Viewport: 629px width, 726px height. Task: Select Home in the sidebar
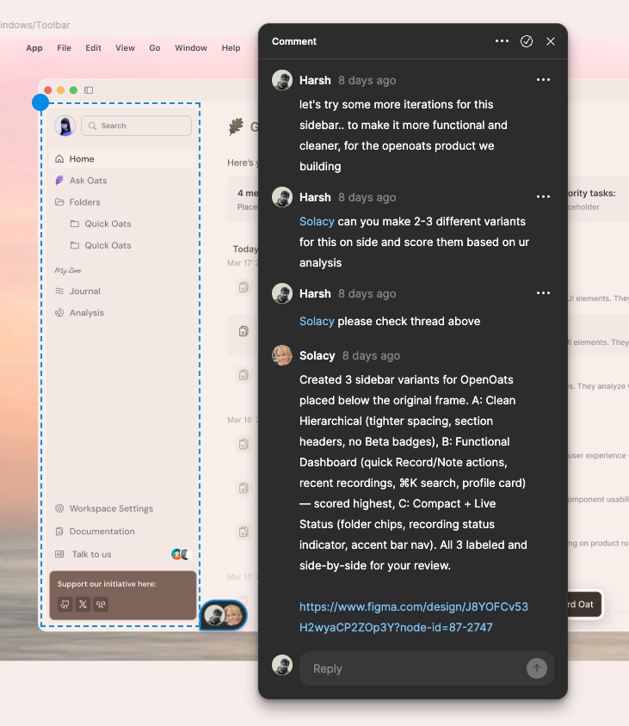click(123, 159)
